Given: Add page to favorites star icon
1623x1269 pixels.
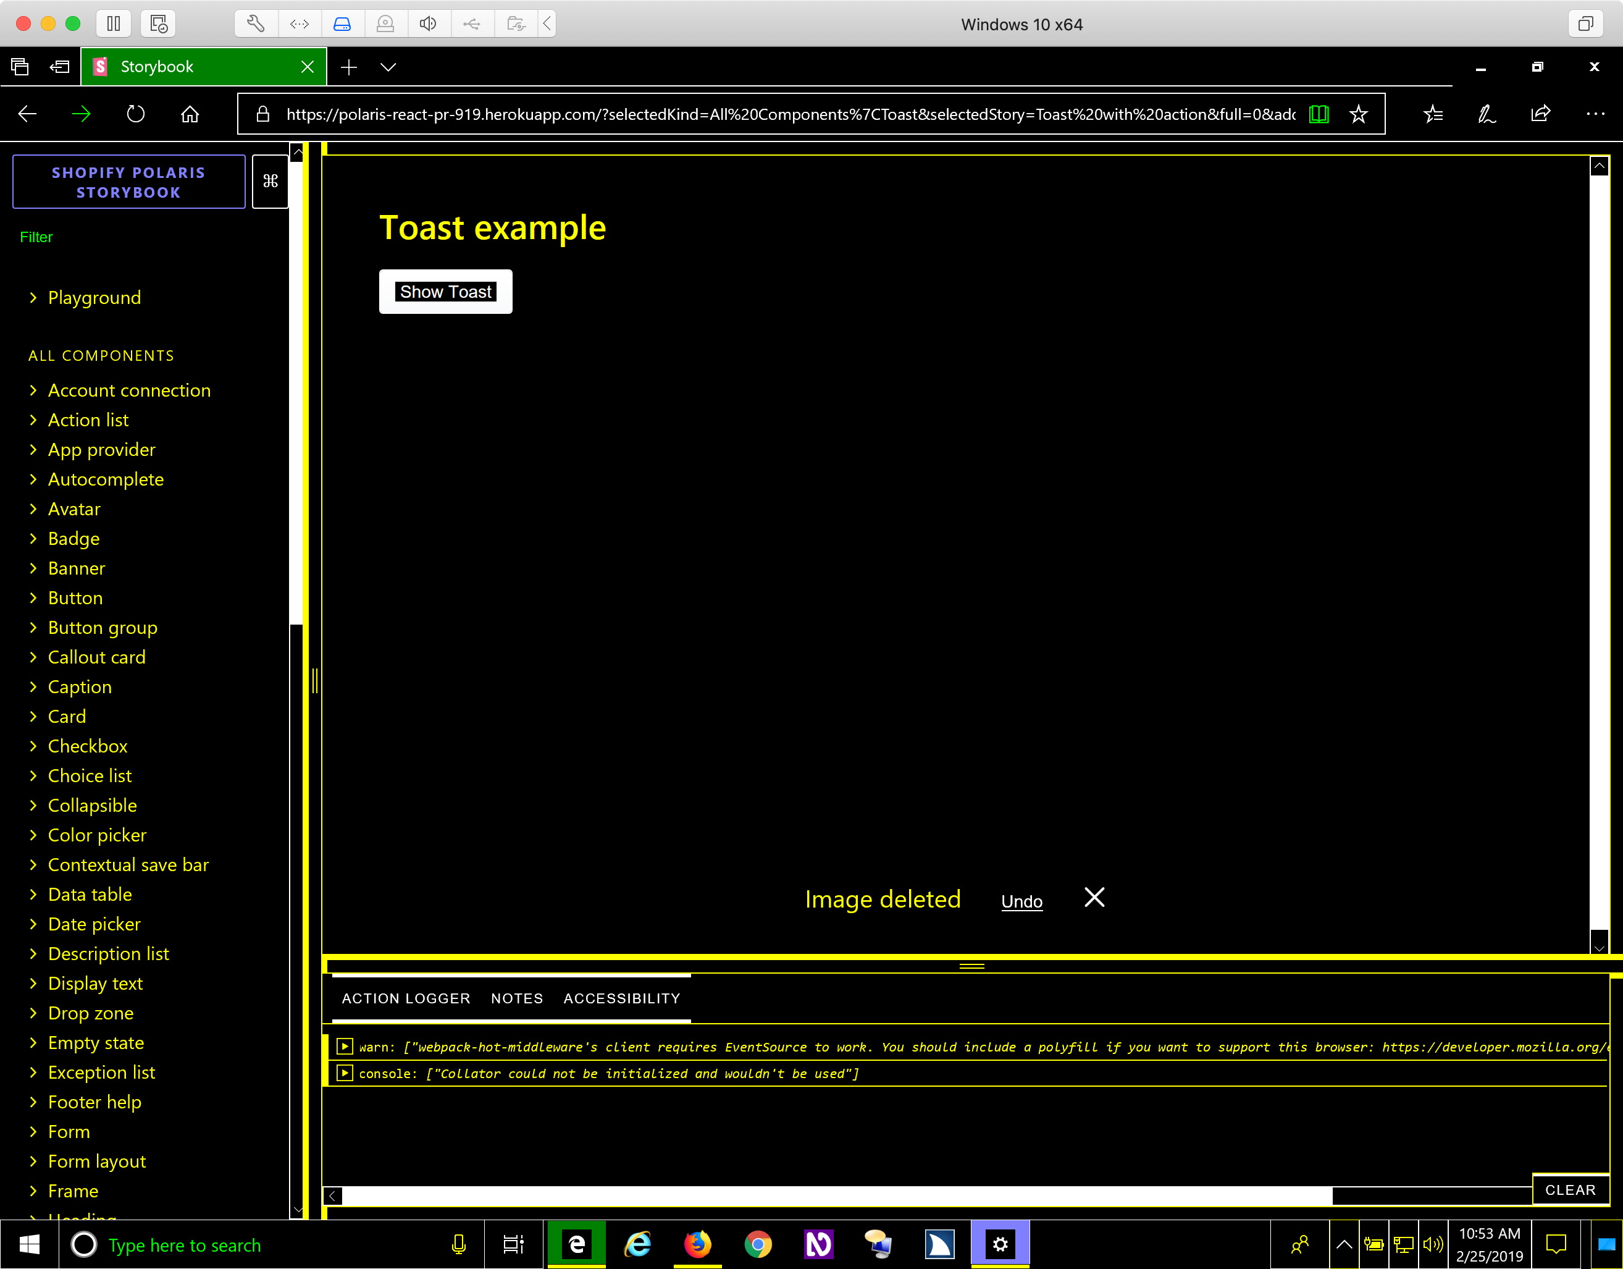Looking at the screenshot, I should click(1359, 114).
